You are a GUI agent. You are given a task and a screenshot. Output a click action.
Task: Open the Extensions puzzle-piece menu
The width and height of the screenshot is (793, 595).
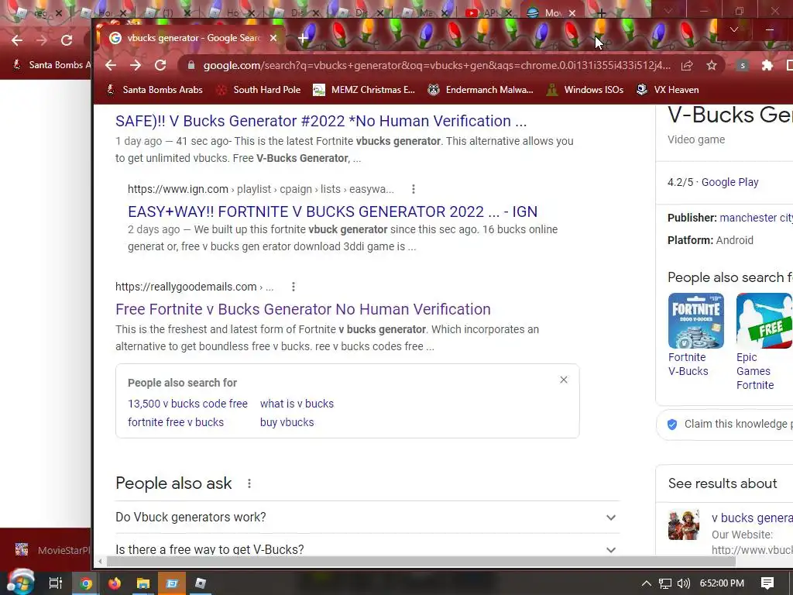[x=767, y=65]
